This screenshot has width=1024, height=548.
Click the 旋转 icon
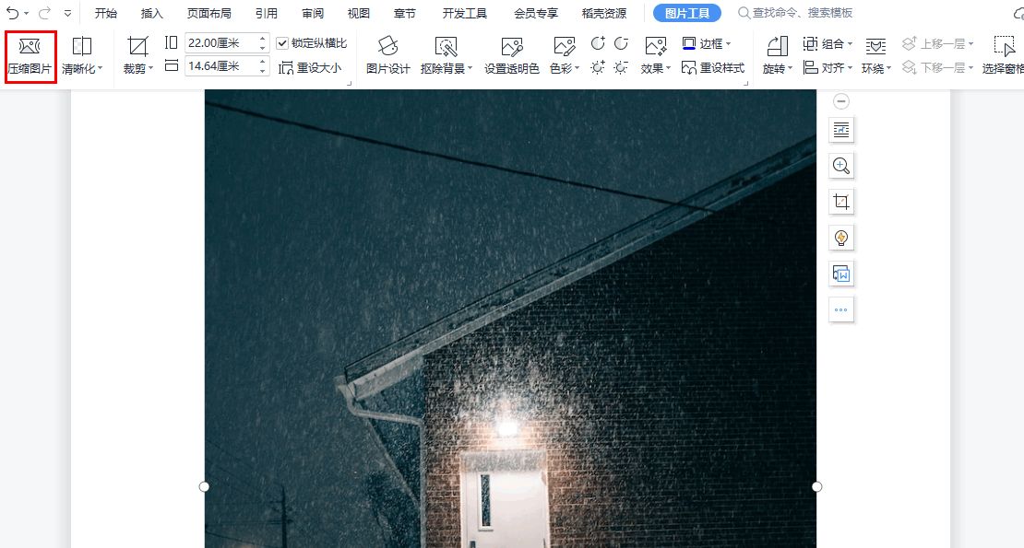point(777,47)
